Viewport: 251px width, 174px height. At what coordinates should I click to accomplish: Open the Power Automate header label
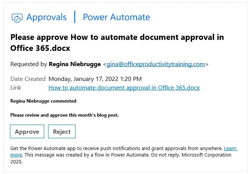click(116, 17)
